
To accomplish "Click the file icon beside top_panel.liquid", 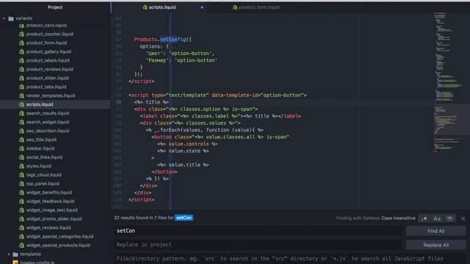I will (x=21, y=184).
